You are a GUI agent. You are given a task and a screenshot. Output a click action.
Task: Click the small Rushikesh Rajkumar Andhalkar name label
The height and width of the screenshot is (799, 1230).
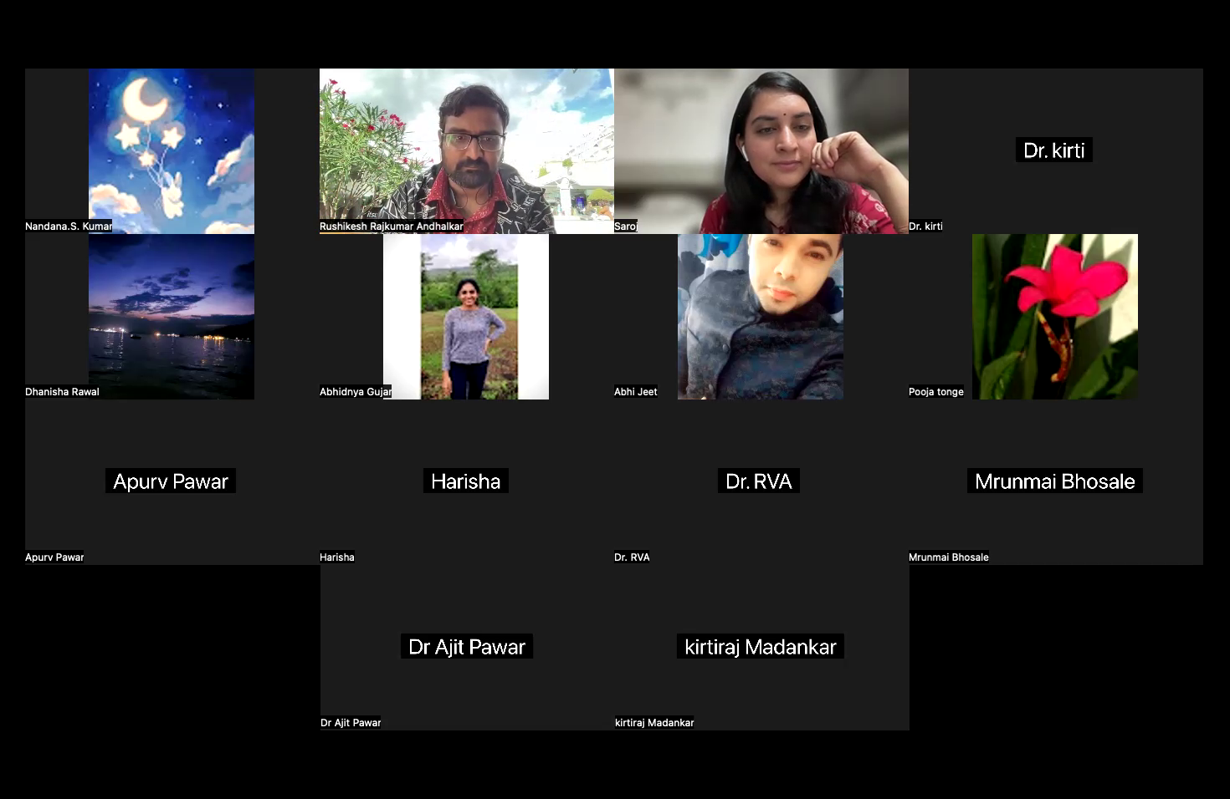point(391,226)
